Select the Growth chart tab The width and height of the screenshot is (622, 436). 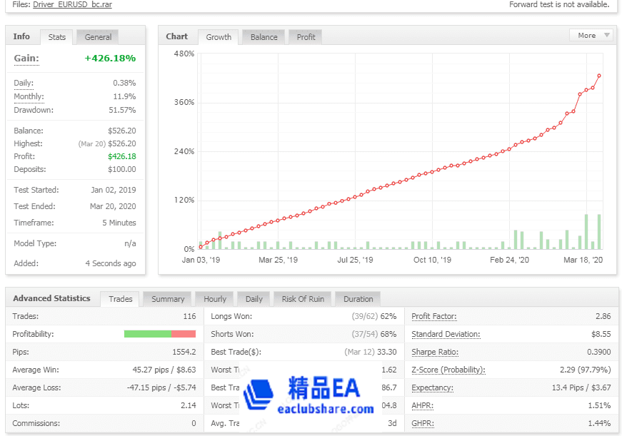[x=219, y=37]
